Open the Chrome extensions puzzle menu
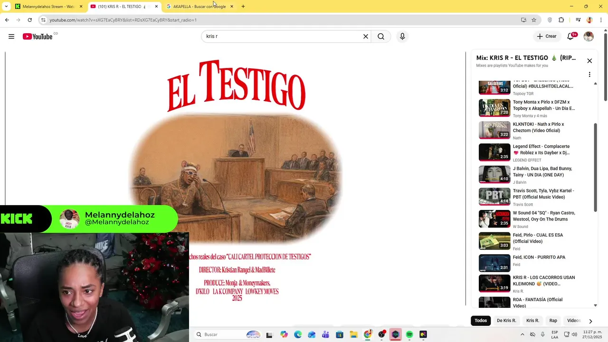Image resolution: width=608 pixels, height=342 pixels. tap(561, 20)
